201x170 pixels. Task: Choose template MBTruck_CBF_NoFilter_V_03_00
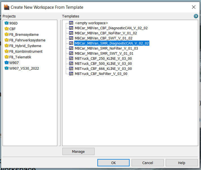pyautogui.click(x=101, y=74)
